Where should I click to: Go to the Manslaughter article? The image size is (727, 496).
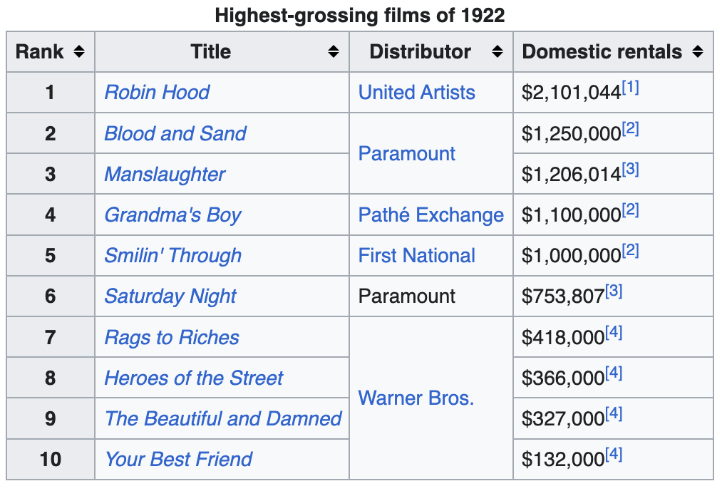(x=165, y=174)
